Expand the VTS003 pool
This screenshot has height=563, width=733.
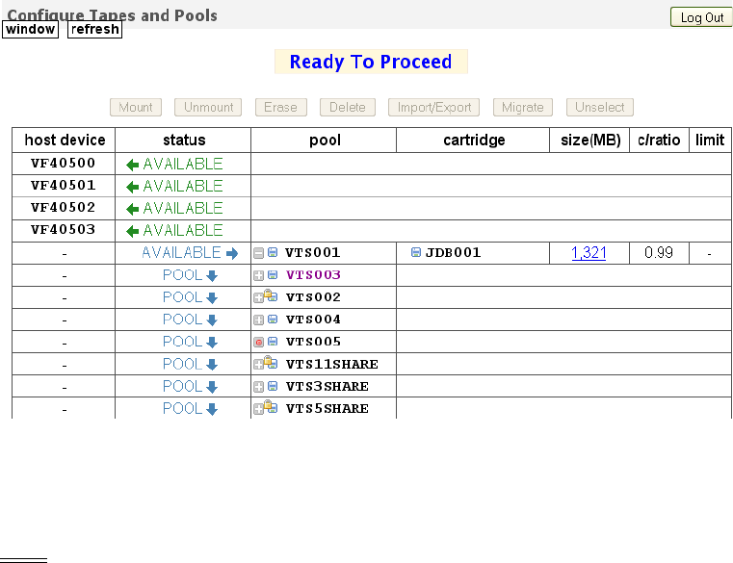click(x=258, y=275)
